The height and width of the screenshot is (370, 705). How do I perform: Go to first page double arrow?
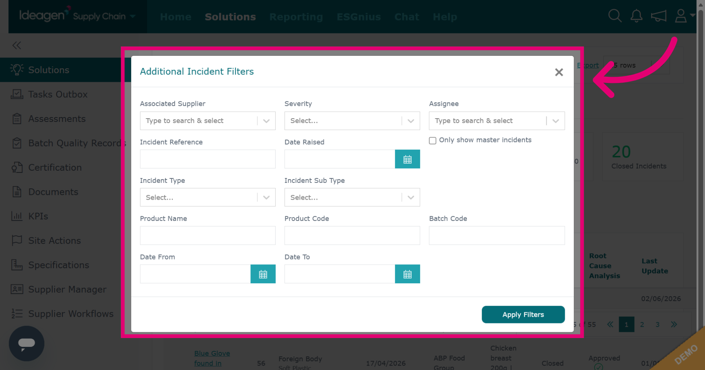(x=610, y=324)
